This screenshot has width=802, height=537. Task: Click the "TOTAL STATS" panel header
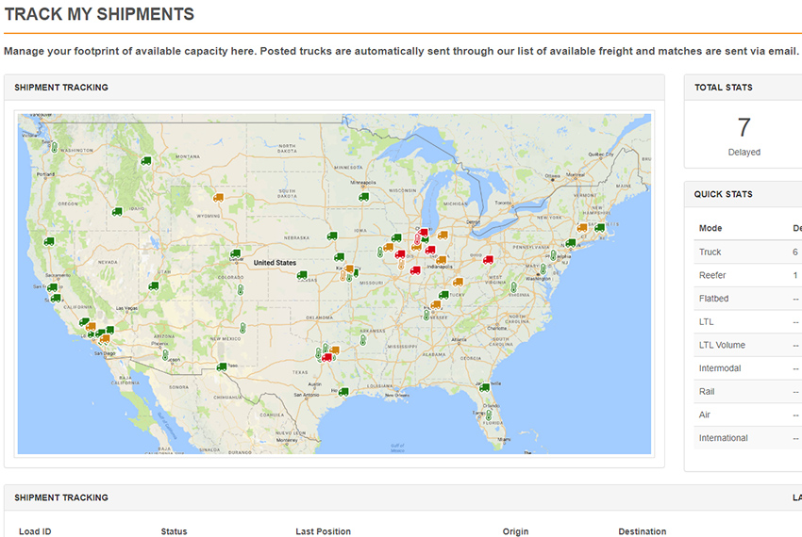(724, 88)
